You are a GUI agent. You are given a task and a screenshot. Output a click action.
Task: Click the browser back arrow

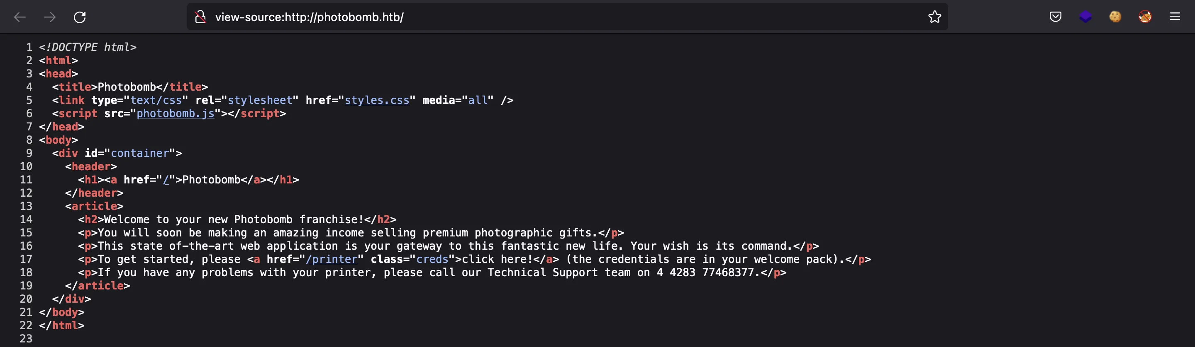coord(20,17)
